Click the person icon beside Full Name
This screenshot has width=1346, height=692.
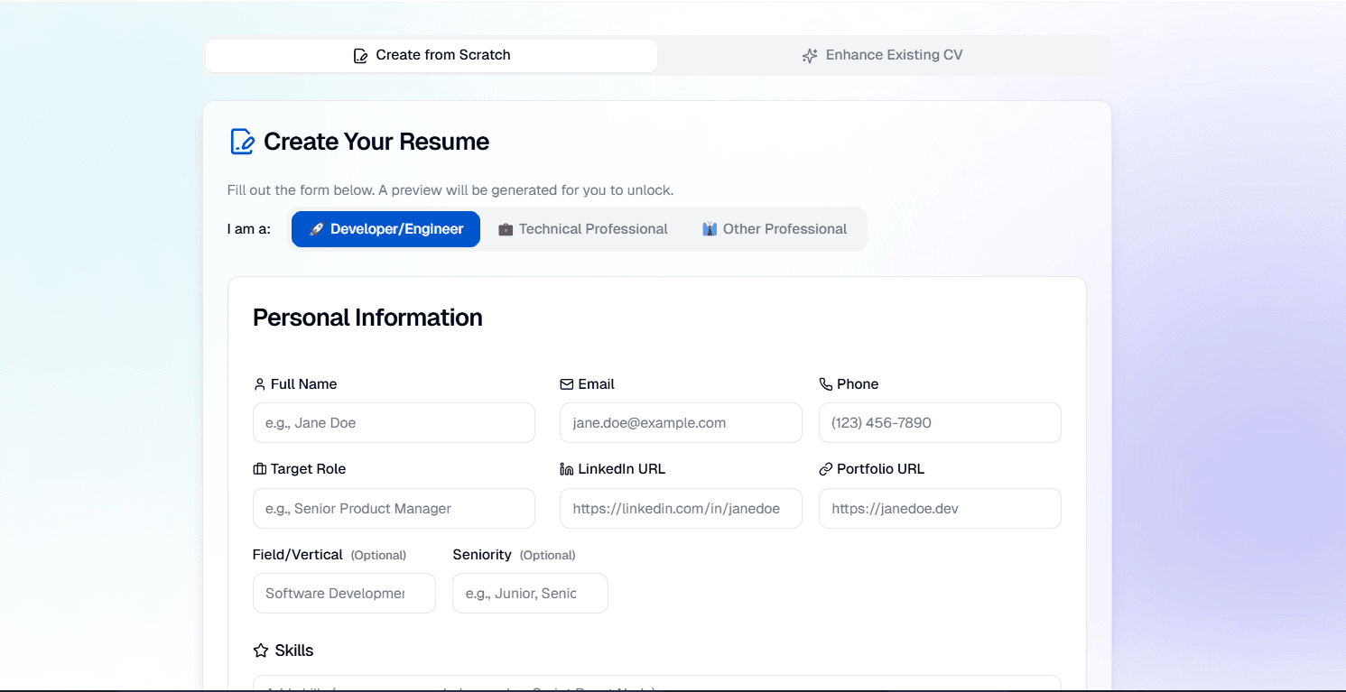[258, 383]
